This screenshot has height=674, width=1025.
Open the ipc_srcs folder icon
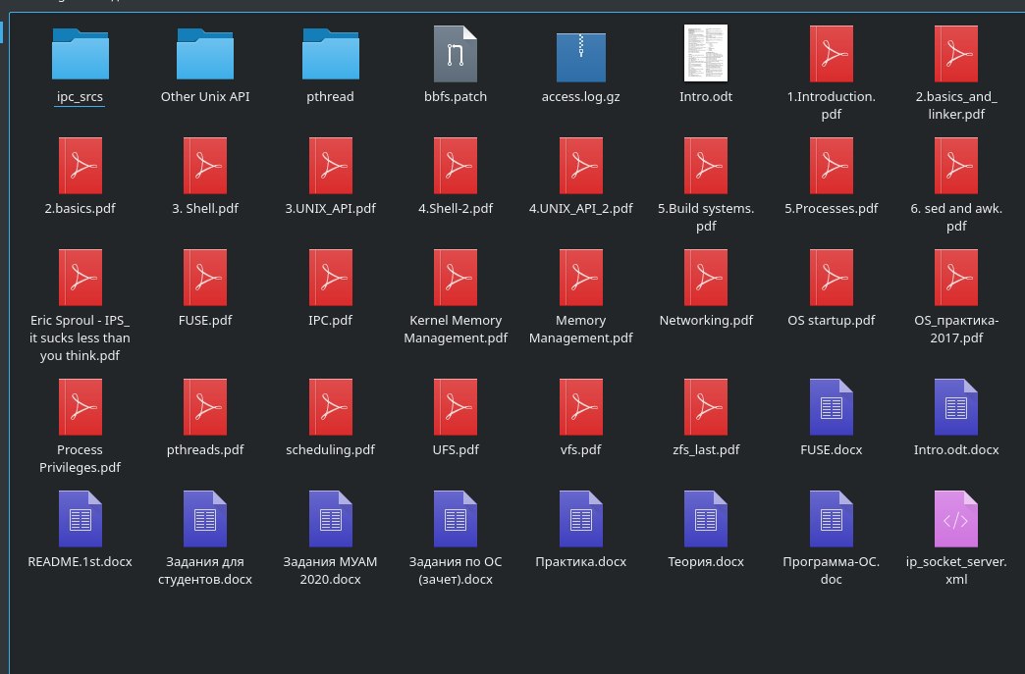(80, 54)
